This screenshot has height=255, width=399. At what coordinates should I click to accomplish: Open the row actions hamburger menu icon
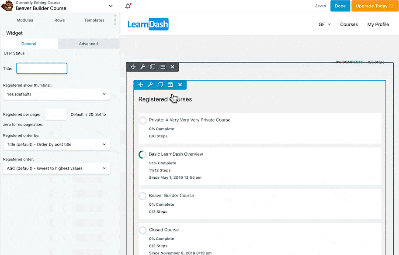click(x=163, y=67)
